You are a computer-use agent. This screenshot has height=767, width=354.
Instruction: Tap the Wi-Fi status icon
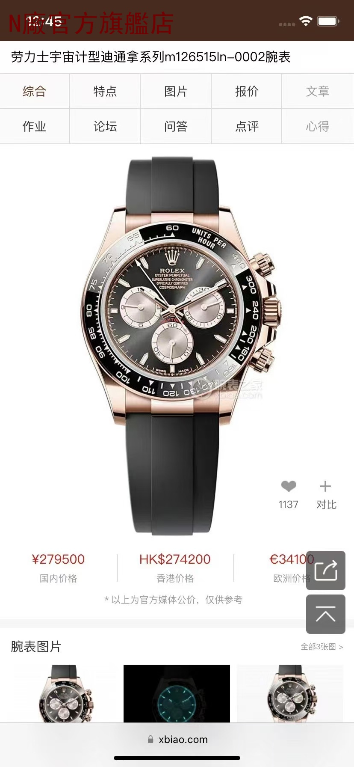click(x=306, y=21)
